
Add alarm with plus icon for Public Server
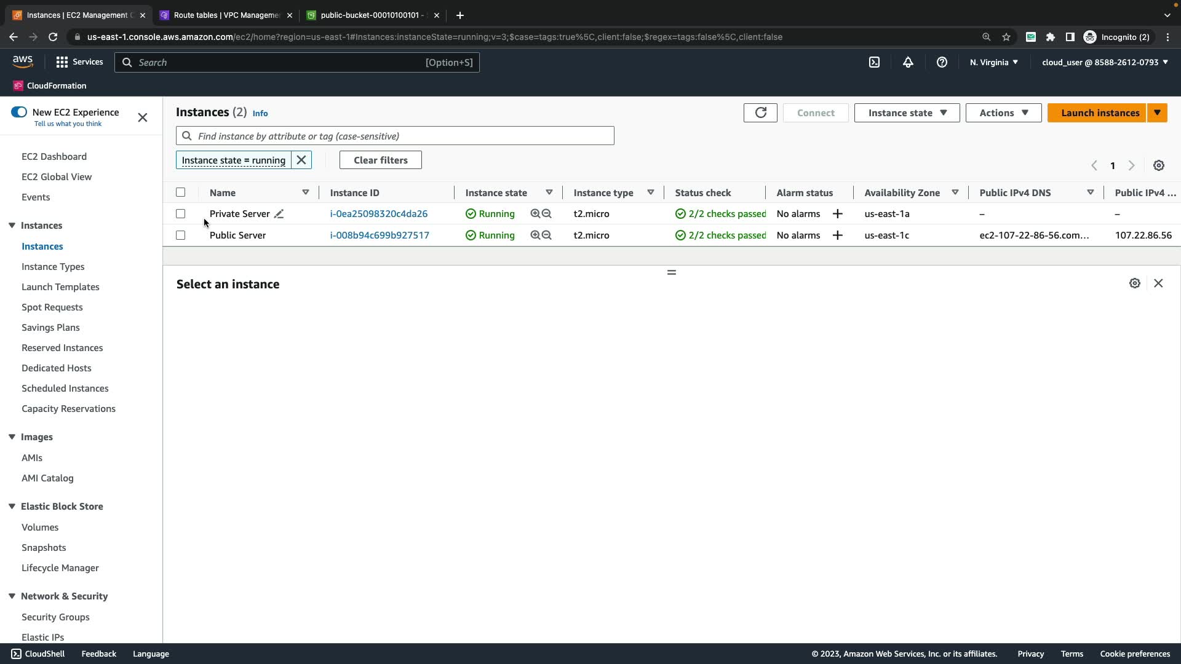point(837,235)
